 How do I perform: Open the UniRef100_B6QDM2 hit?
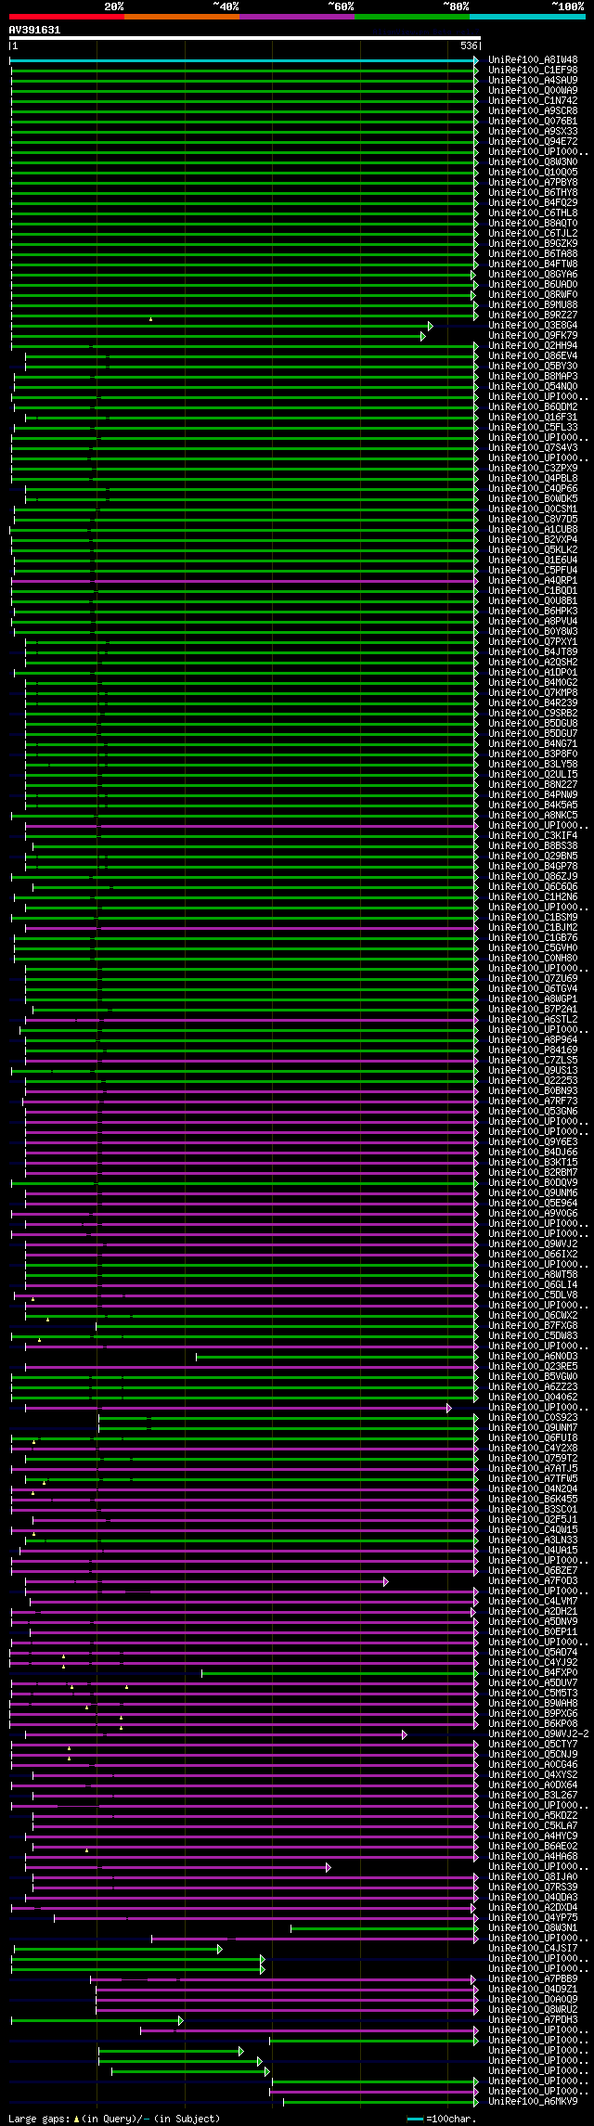533,407
